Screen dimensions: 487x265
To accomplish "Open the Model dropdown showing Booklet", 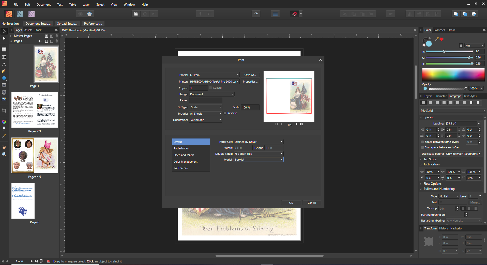I will click(x=258, y=160).
